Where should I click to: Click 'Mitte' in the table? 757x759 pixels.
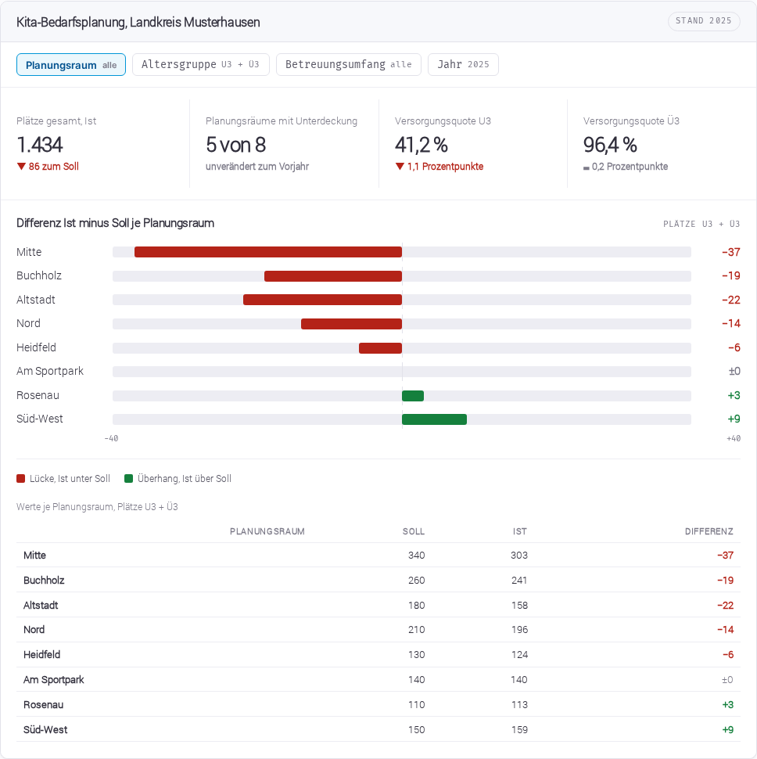(x=35, y=556)
